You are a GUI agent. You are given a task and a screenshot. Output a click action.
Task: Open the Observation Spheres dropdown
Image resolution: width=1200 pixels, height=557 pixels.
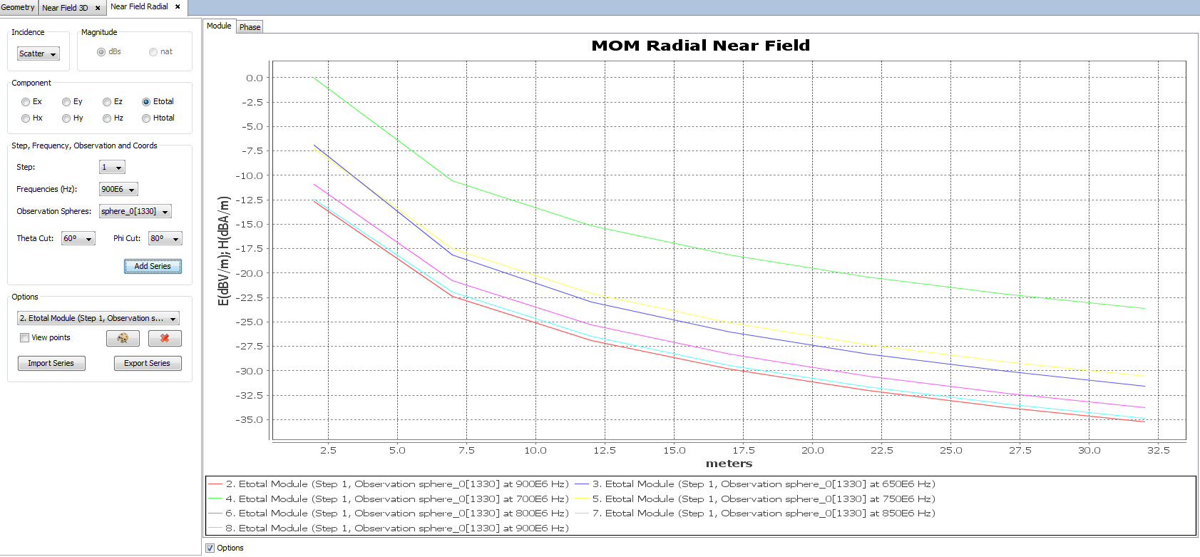(x=135, y=212)
